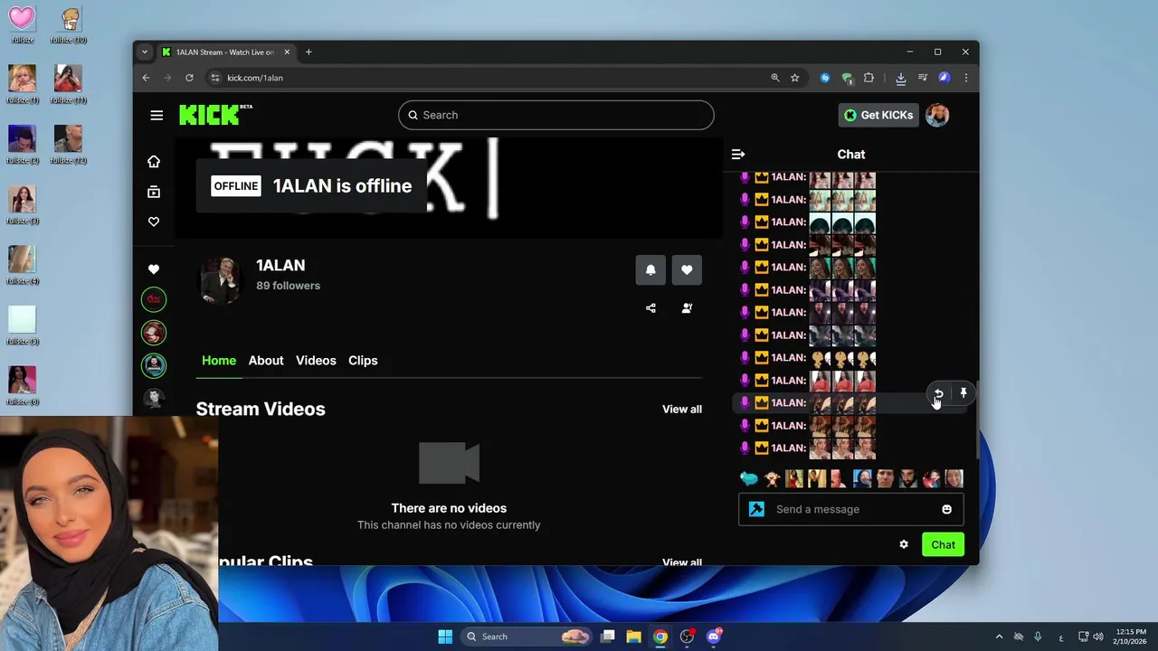Click the microphone tray icon
Image resolution: width=1158 pixels, height=651 pixels.
(x=1038, y=637)
